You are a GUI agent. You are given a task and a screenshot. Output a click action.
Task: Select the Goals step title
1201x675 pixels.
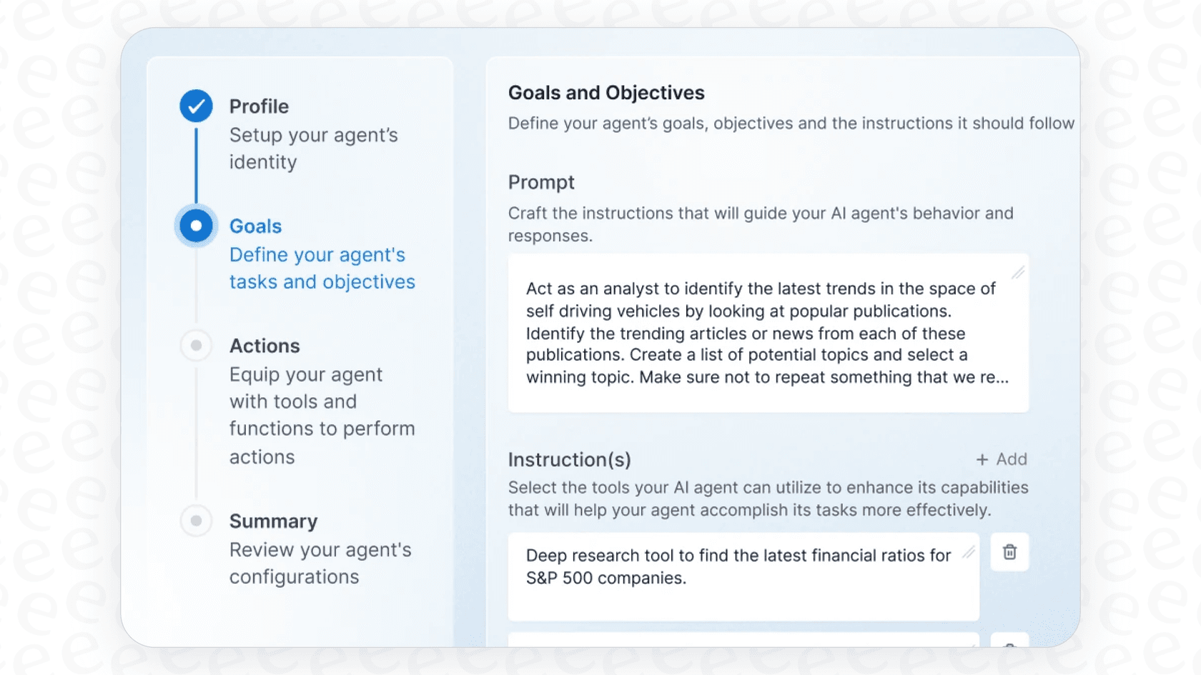coord(255,226)
